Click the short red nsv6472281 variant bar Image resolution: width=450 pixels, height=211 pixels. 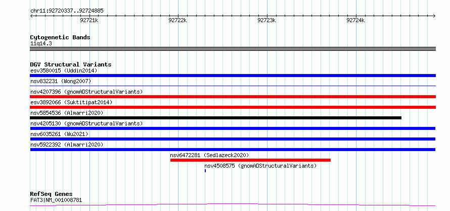[x=250, y=160]
